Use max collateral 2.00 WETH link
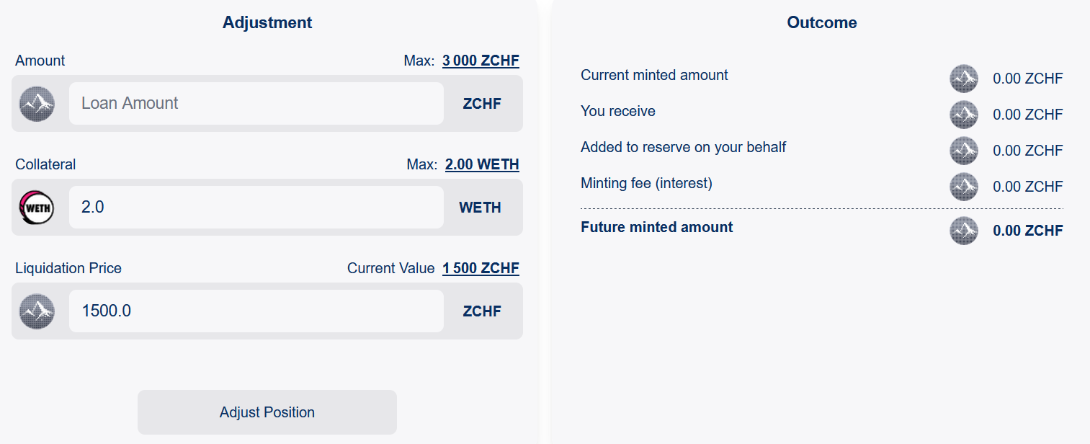This screenshot has height=444, width=1090. (482, 164)
